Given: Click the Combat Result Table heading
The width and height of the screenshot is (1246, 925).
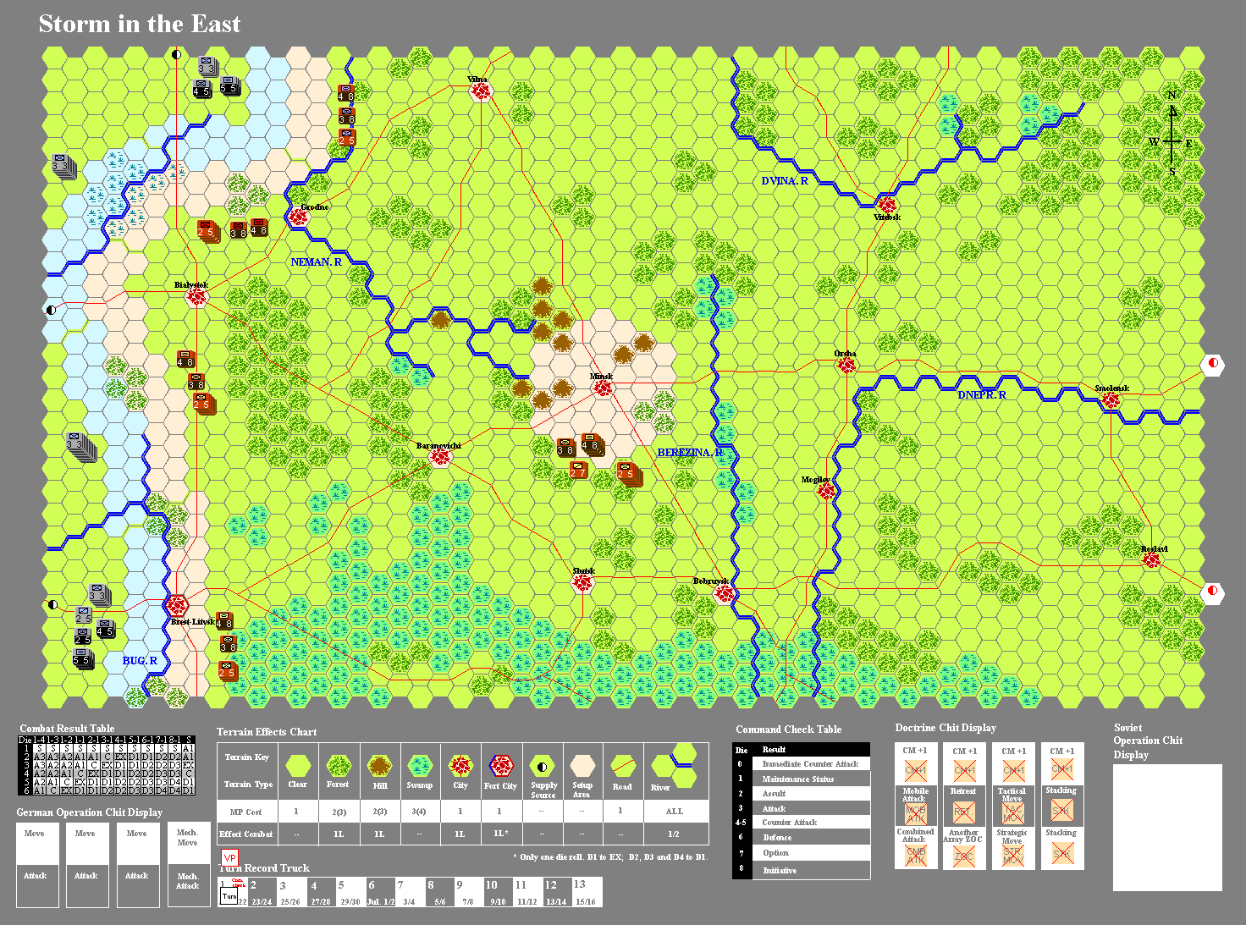Looking at the screenshot, I should (x=67, y=729).
